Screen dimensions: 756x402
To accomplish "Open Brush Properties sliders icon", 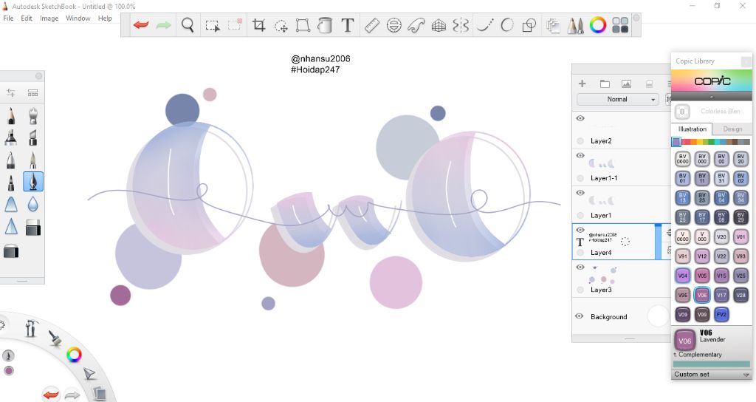I will click(10, 92).
